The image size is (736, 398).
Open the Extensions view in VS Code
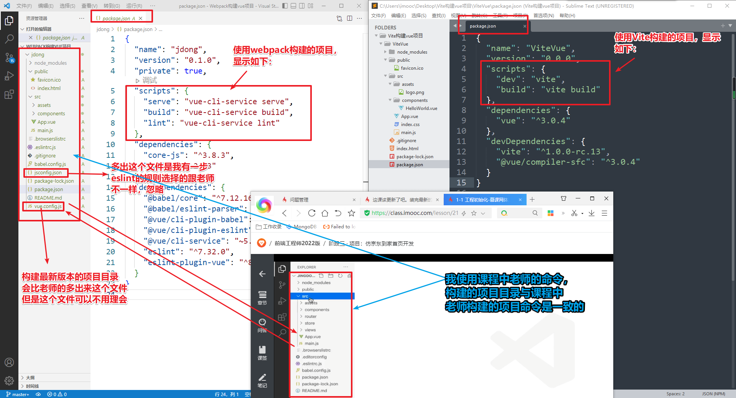9,94
